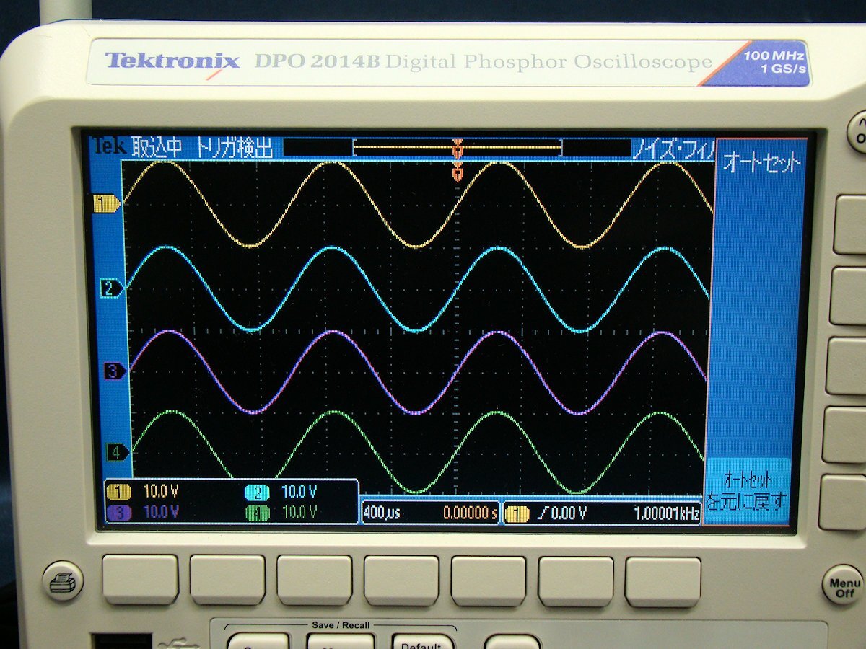Click the waveform record view bar
866x649 pixels.
point(457,148)
